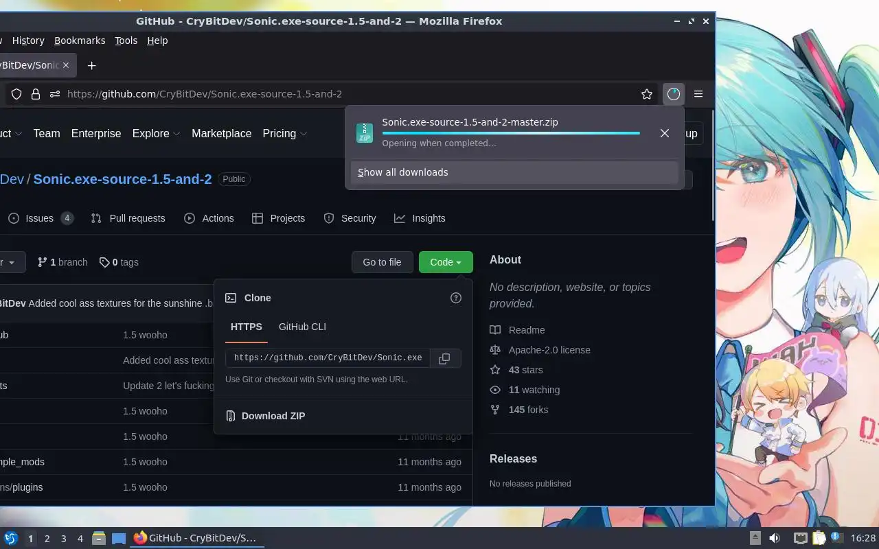Select the GitHub CLI clone tab

[302, 327]
